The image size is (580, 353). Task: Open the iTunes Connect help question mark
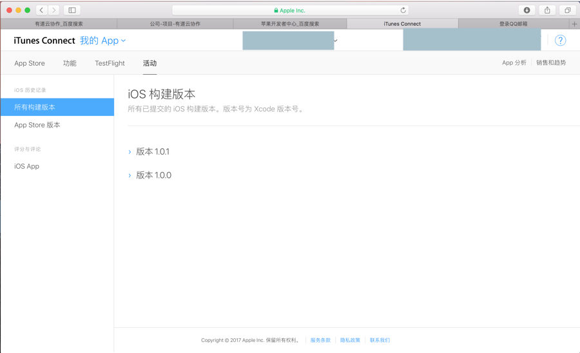pyautogui.click(x=561, y=41)
